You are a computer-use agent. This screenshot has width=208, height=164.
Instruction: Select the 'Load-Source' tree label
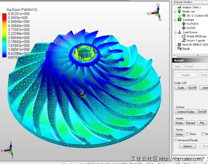coord(190,32)
